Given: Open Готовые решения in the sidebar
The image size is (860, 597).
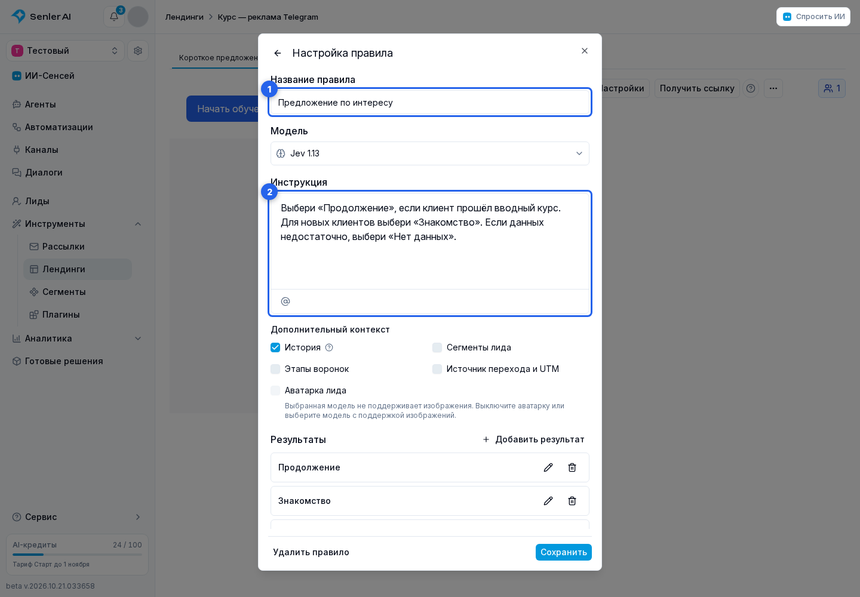Looking at the screenshot, I should coord(78,361).
